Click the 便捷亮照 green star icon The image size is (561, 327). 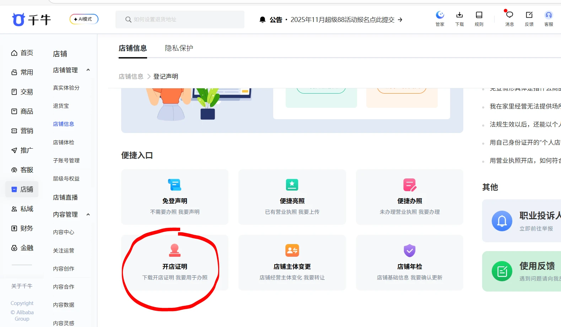coord(292,185)
